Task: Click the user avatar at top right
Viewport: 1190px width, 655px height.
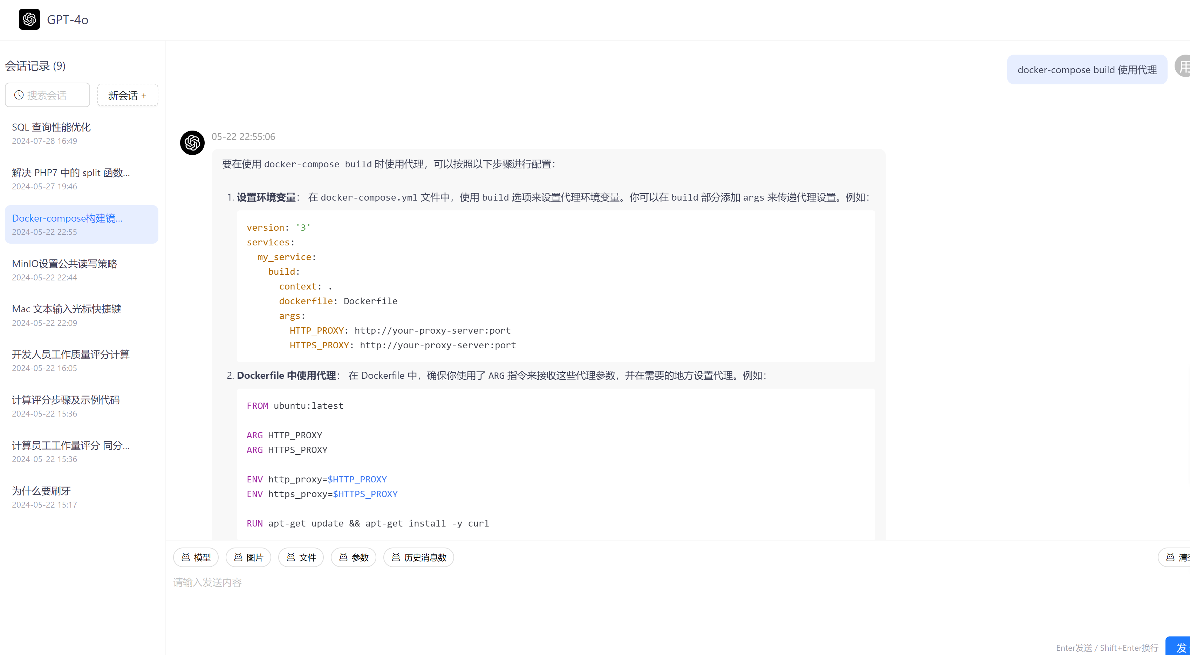Action: [1183, 66]
